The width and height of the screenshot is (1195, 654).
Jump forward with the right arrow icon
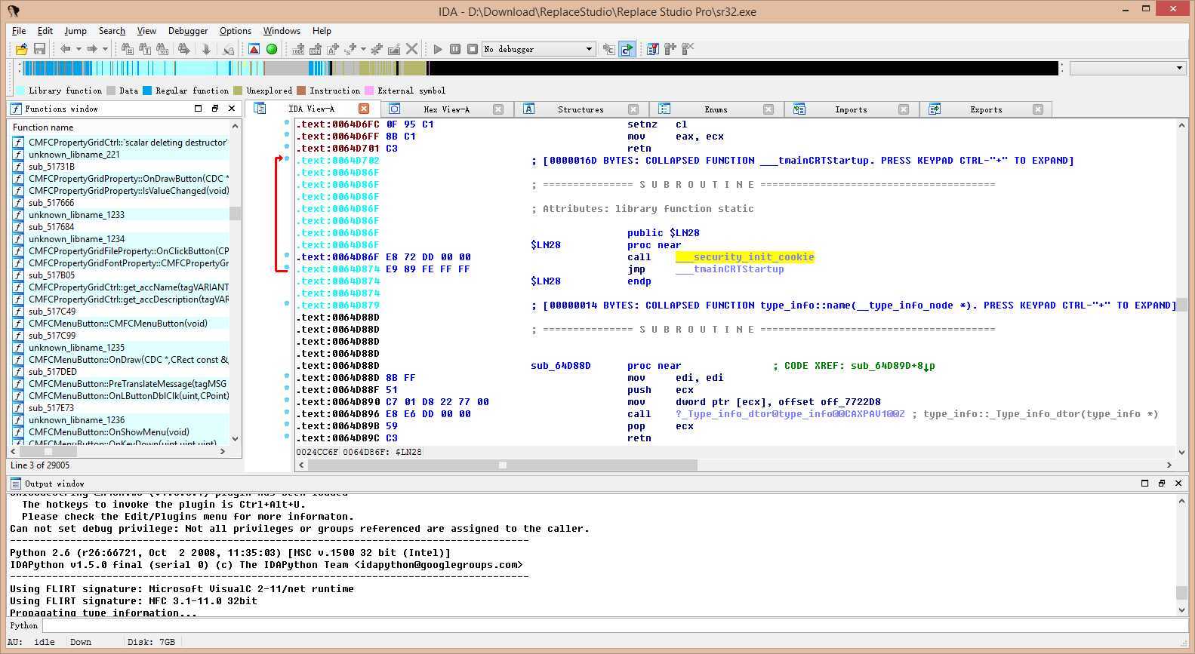(92, 49)
